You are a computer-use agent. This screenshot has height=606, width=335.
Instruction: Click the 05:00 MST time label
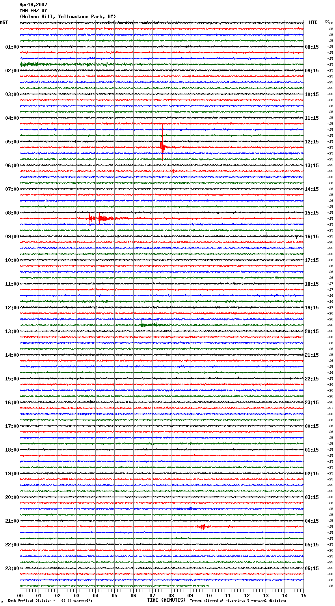(x=12, y=142)
